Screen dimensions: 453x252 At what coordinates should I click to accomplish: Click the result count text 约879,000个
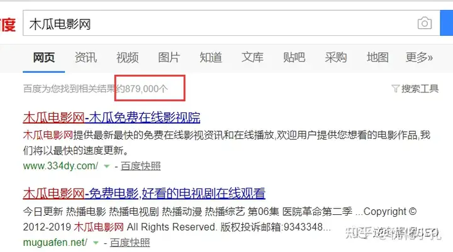142,89
